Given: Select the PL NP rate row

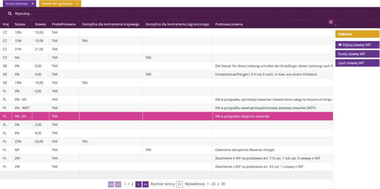Looking at the screenshot, I should pyautogui.click(x=167, y=150).
